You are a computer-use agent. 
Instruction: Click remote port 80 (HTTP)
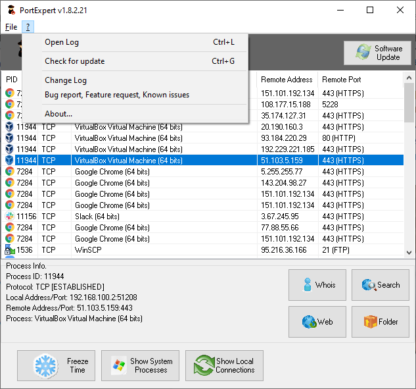[x=338, y=138]
